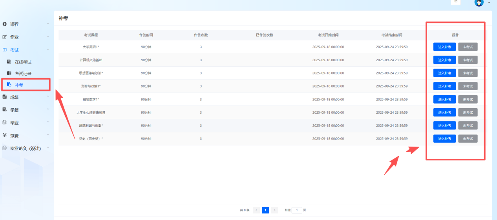497x220 pixels.
Task: Select 补考 in the sidebar submenu
Action: coord(18,85)
